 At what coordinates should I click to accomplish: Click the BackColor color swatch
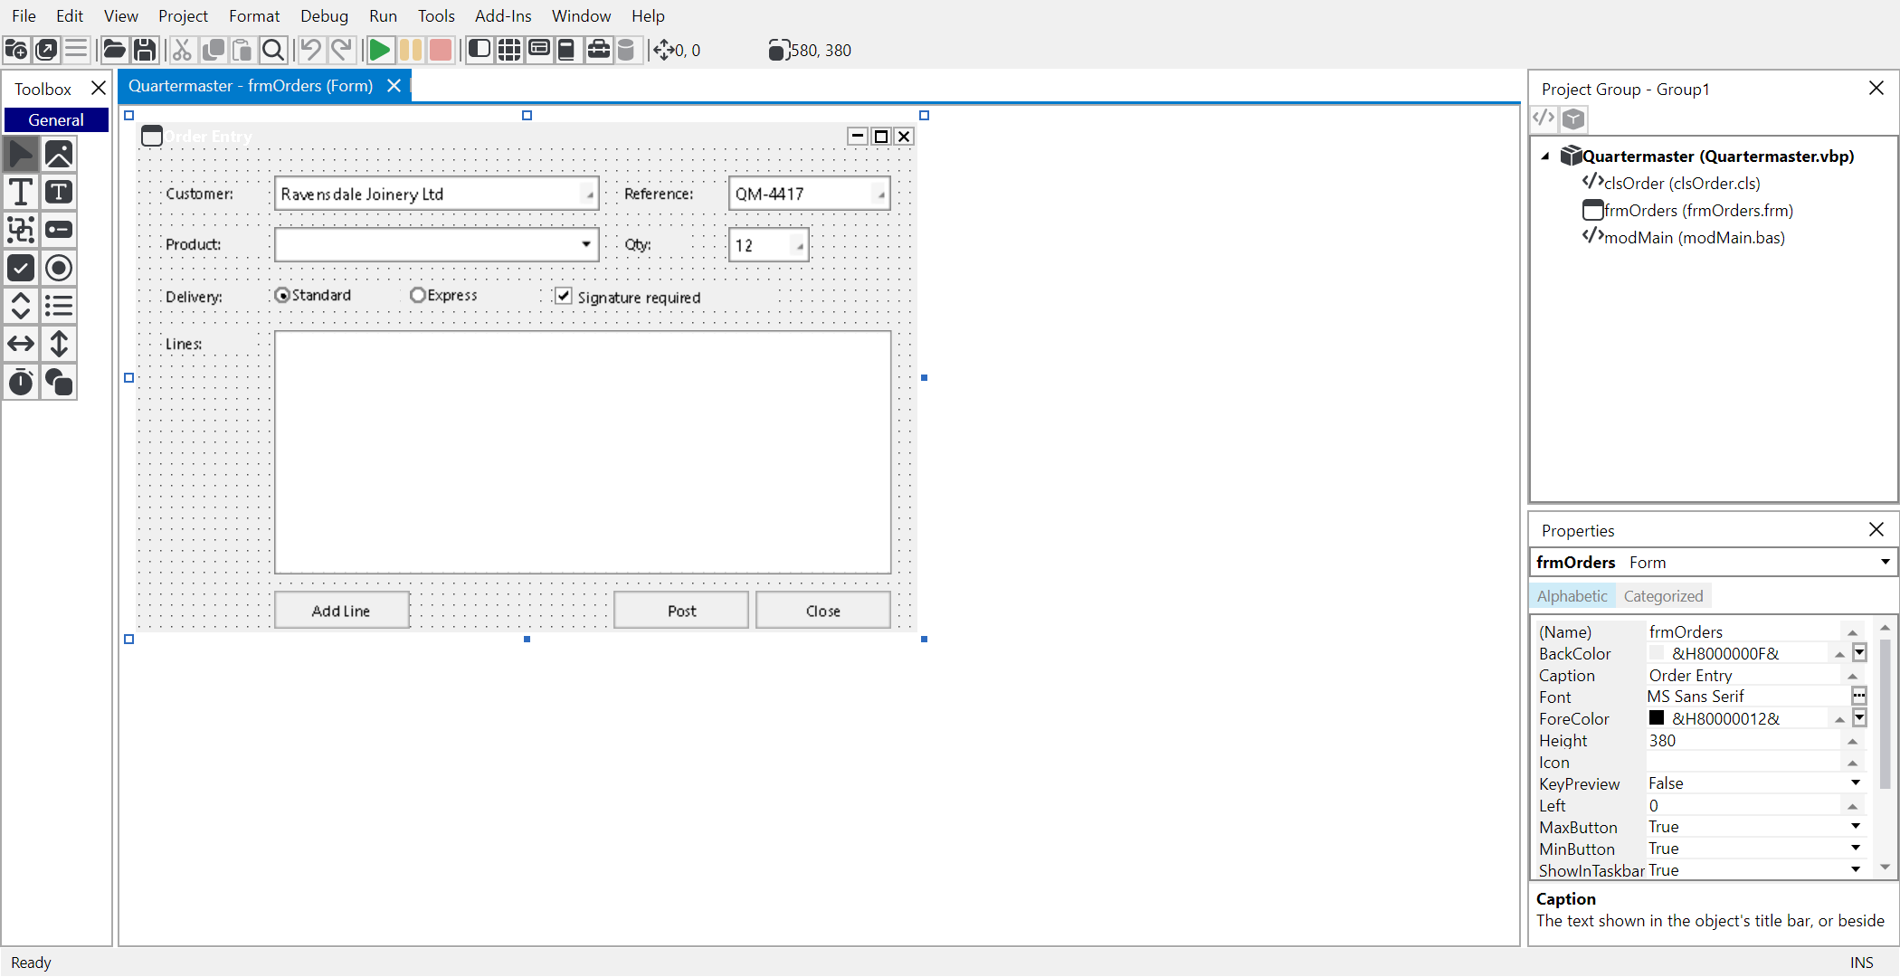(1657, 653)
